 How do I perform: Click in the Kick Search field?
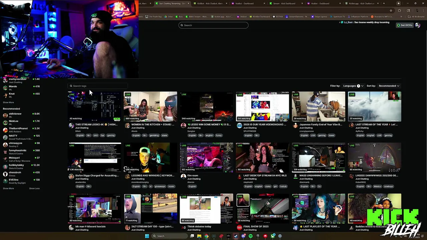tap(213, 25)
